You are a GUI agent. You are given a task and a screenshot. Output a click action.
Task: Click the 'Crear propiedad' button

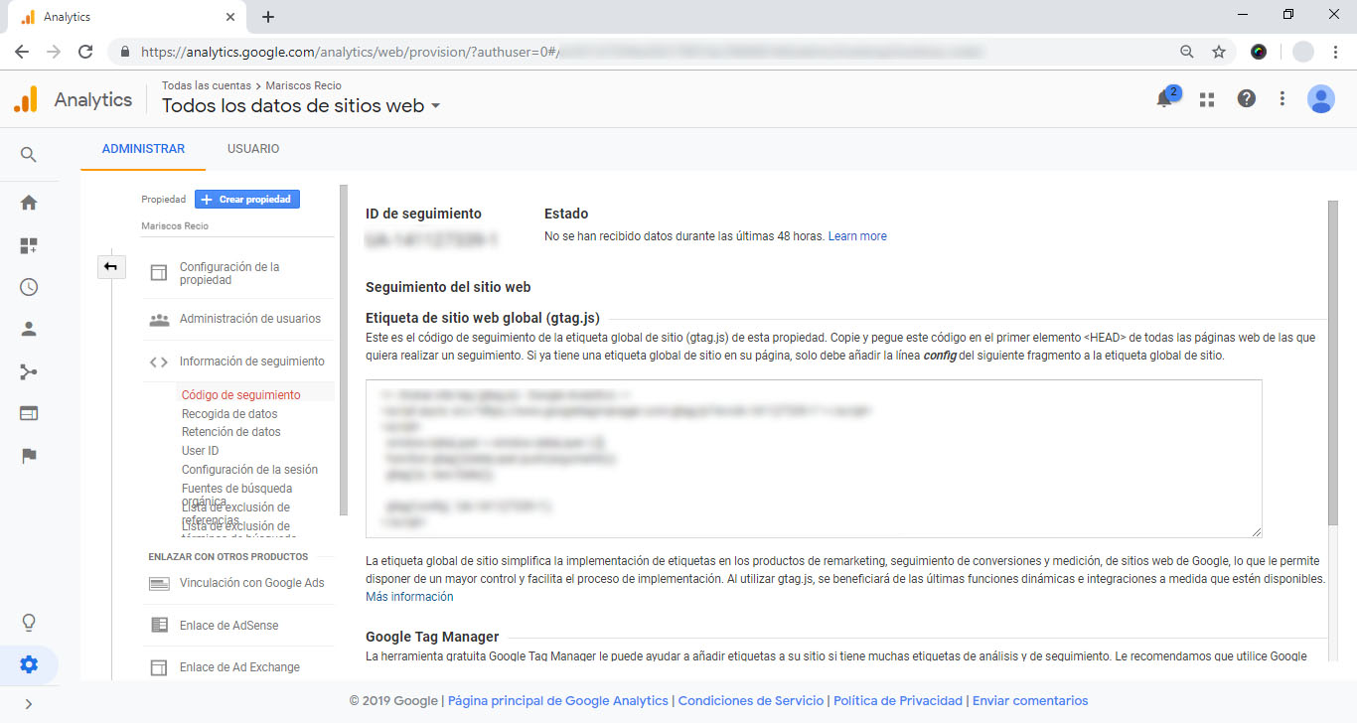[247, 200]
